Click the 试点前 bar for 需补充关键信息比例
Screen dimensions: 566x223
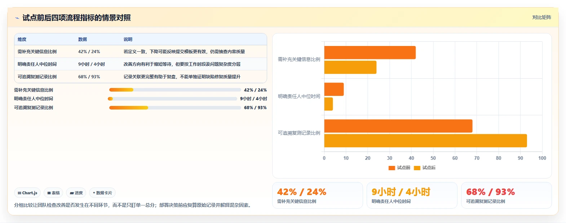pyautogui.click(x=370, y=53)
